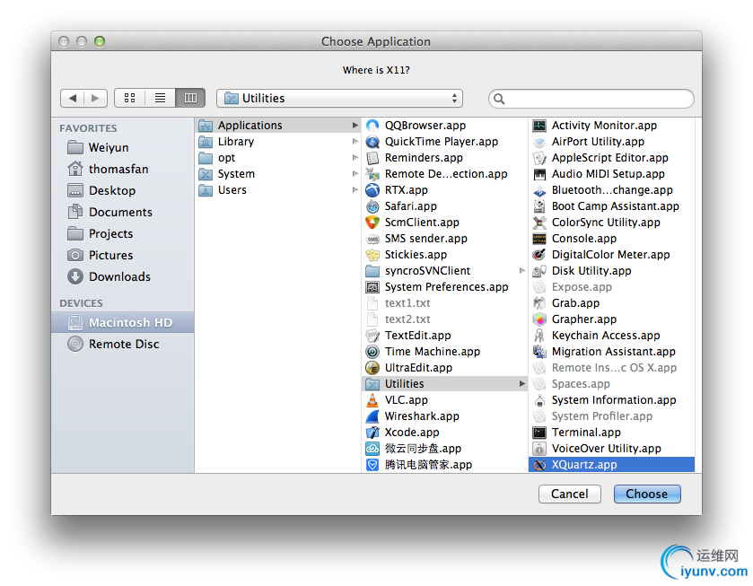Select the DigitalColor Meter.app icon
The height and width of the screenshot is (586, 753).
click(x=539, y=255)
